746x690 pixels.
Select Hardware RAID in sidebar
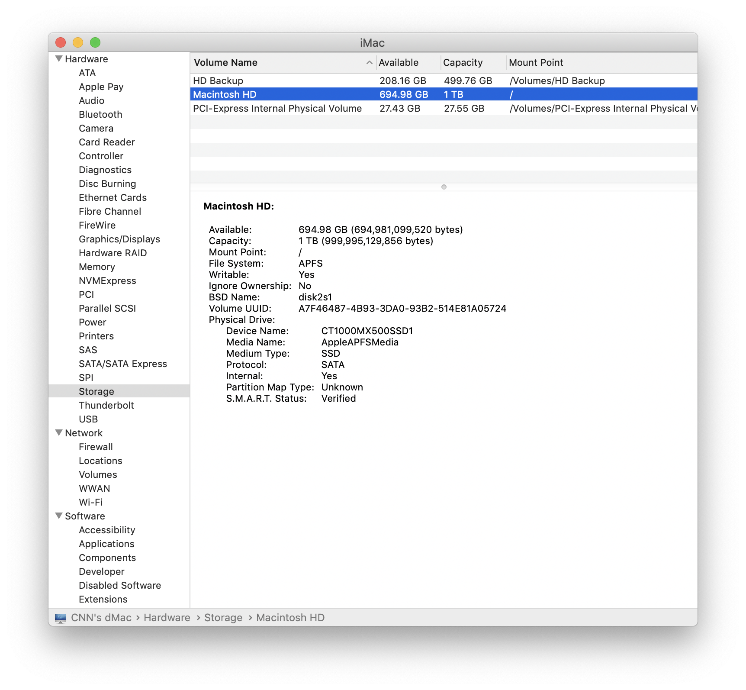click(113, 253)
